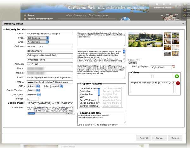Screen dimensions: 190x148
Task: Select Disabled access in features list
Action: pyautogui.click(x=89, y=89)
